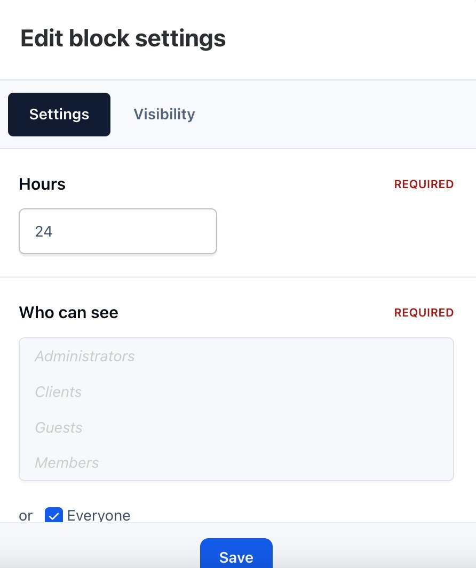Open the Visibility tab
476x568 pixels.
point(164,115)
